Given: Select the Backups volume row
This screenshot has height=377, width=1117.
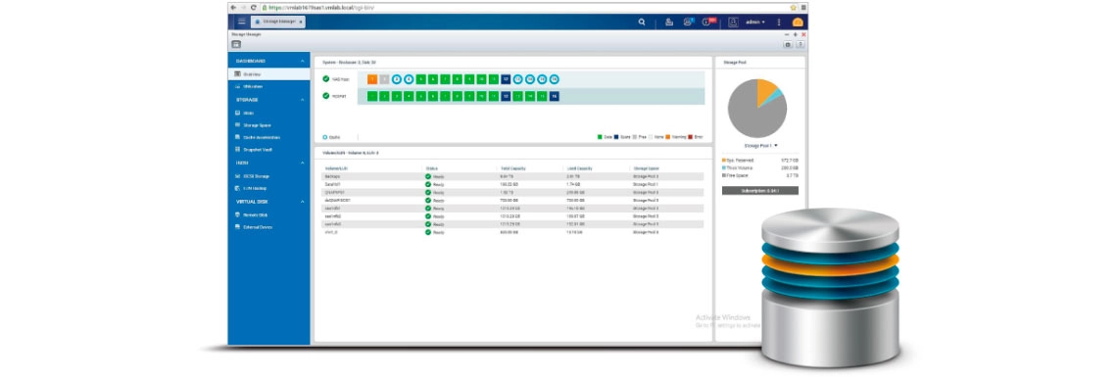Looking at the screenshot, I should 512,175.
